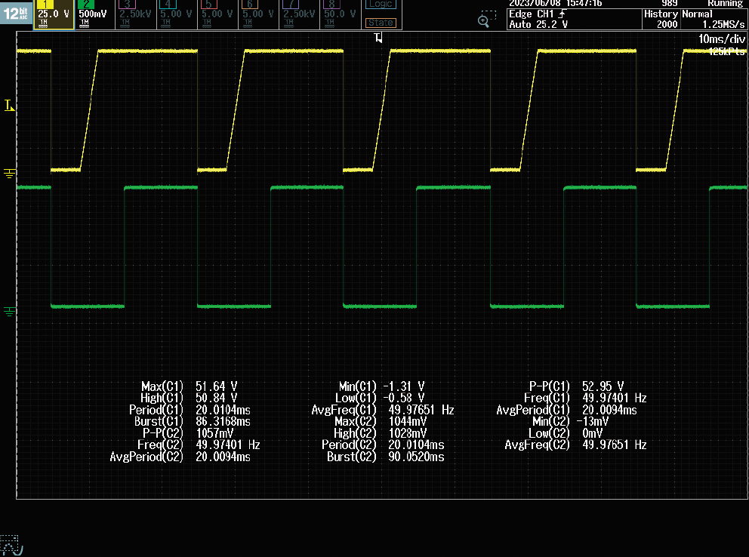The height and width of the screenshot is (557, 749).
Task: Select the Min(C1) -1.31 V measurement
Action: pyautogui.click(x=381, y=386)
